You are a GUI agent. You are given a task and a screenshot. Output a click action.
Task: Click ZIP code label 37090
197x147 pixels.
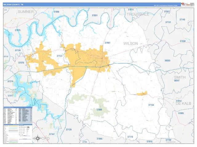[x=99, y=110]
